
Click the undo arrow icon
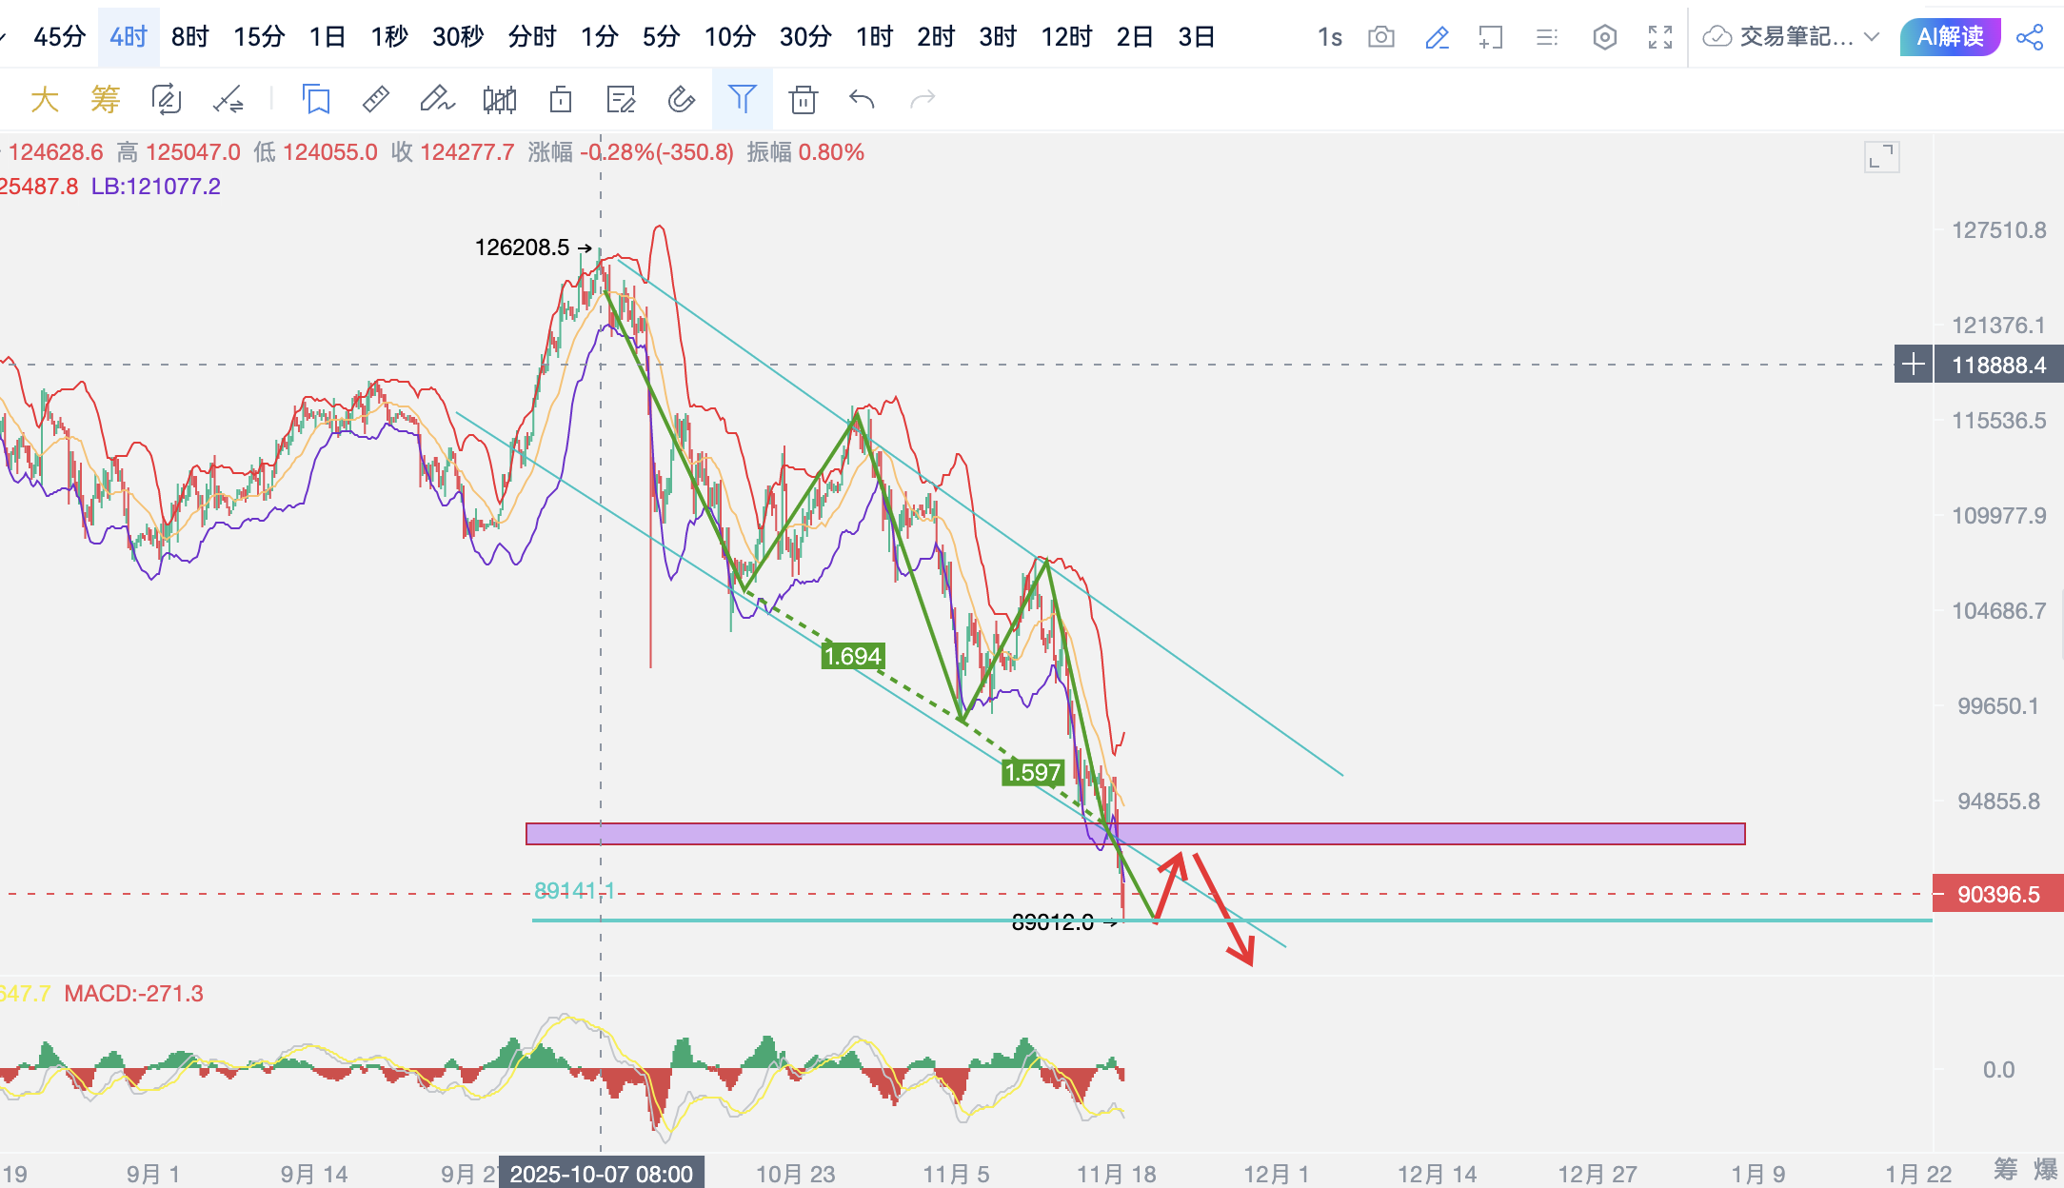click(862, 99)
